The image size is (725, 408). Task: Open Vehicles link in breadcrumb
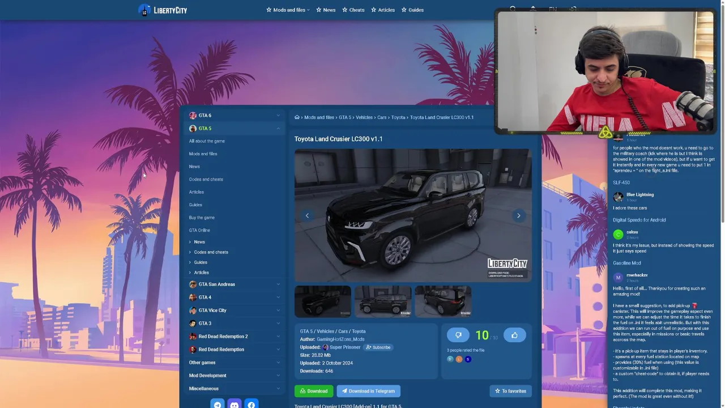point(364,117)
